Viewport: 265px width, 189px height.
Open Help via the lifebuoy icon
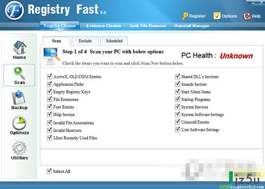tap(246, 16)
